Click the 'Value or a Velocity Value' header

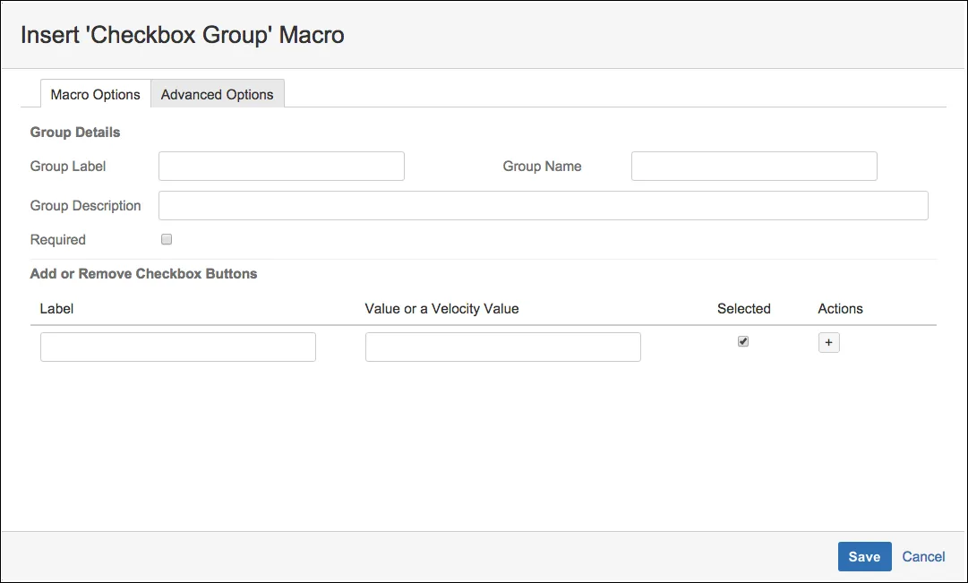pyautogui.click(x=442, y=309)
